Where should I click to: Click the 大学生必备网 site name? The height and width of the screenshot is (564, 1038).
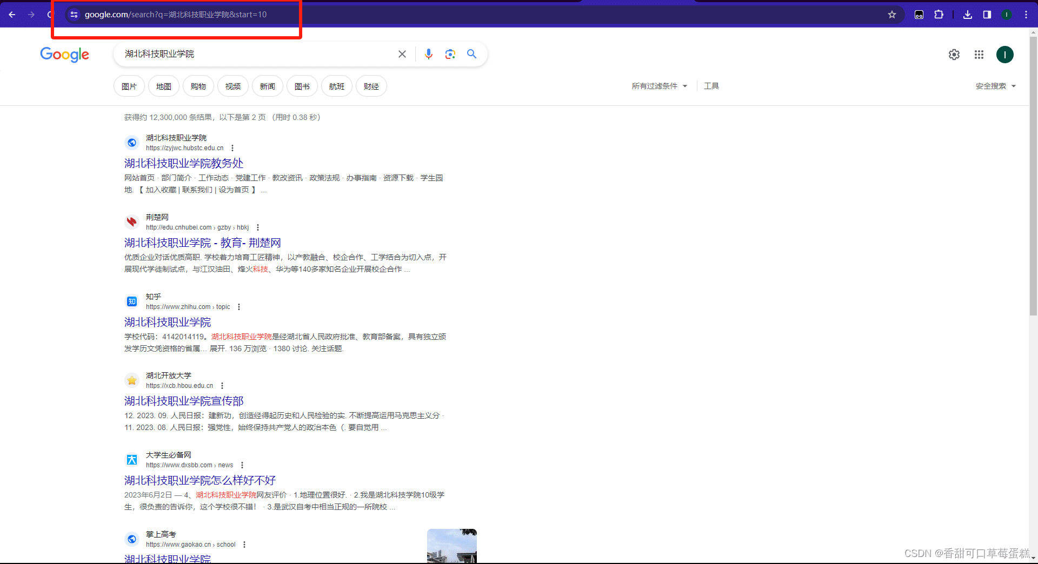tap(169, 455)
